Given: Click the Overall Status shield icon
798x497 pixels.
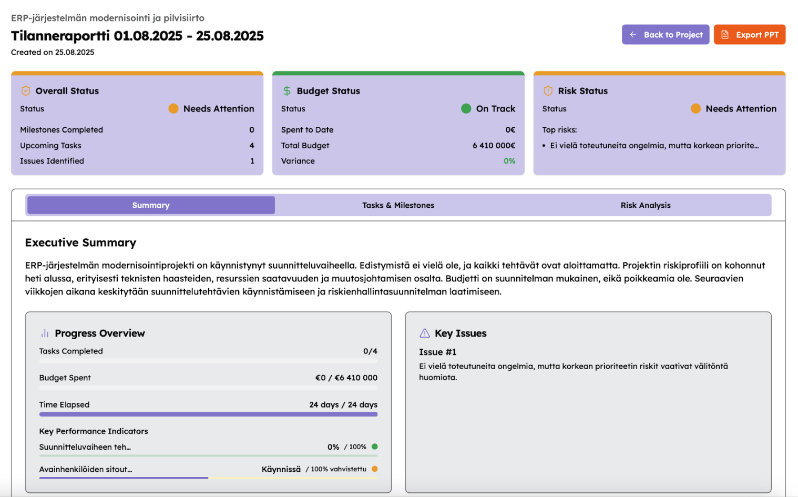Looking at the screenshot, I should [25, 91].
